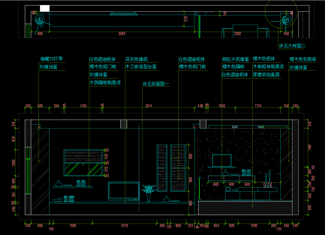Click the 深灰色墙纸 label
This screenshot has width=325, height=235.
click(x=136, y=59)
